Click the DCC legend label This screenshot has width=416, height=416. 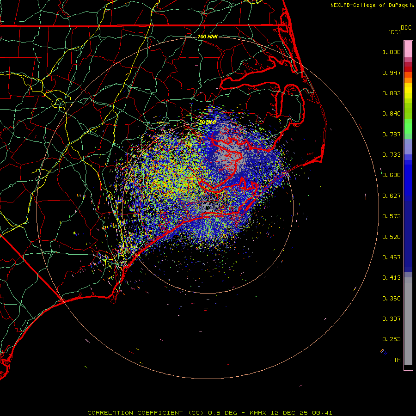click(406, 28)
